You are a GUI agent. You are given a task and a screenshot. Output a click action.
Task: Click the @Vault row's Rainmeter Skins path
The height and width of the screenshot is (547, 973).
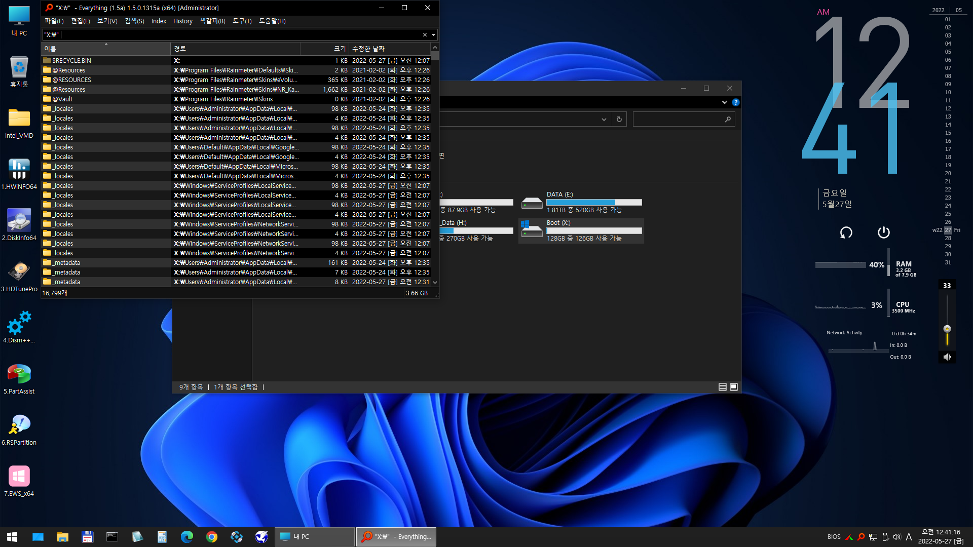click(x=223, y=99)
